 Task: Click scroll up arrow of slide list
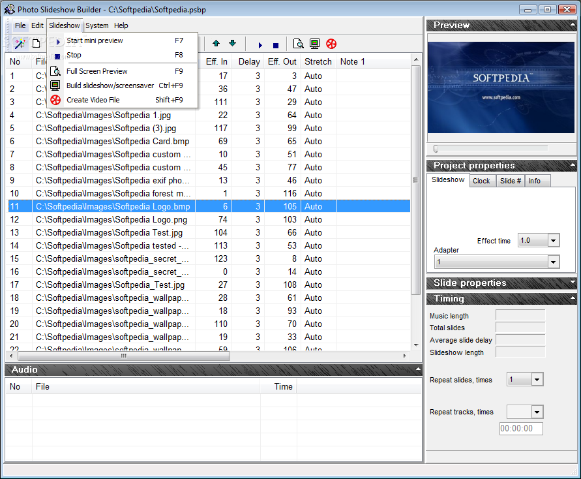click(x=416, y=59)
